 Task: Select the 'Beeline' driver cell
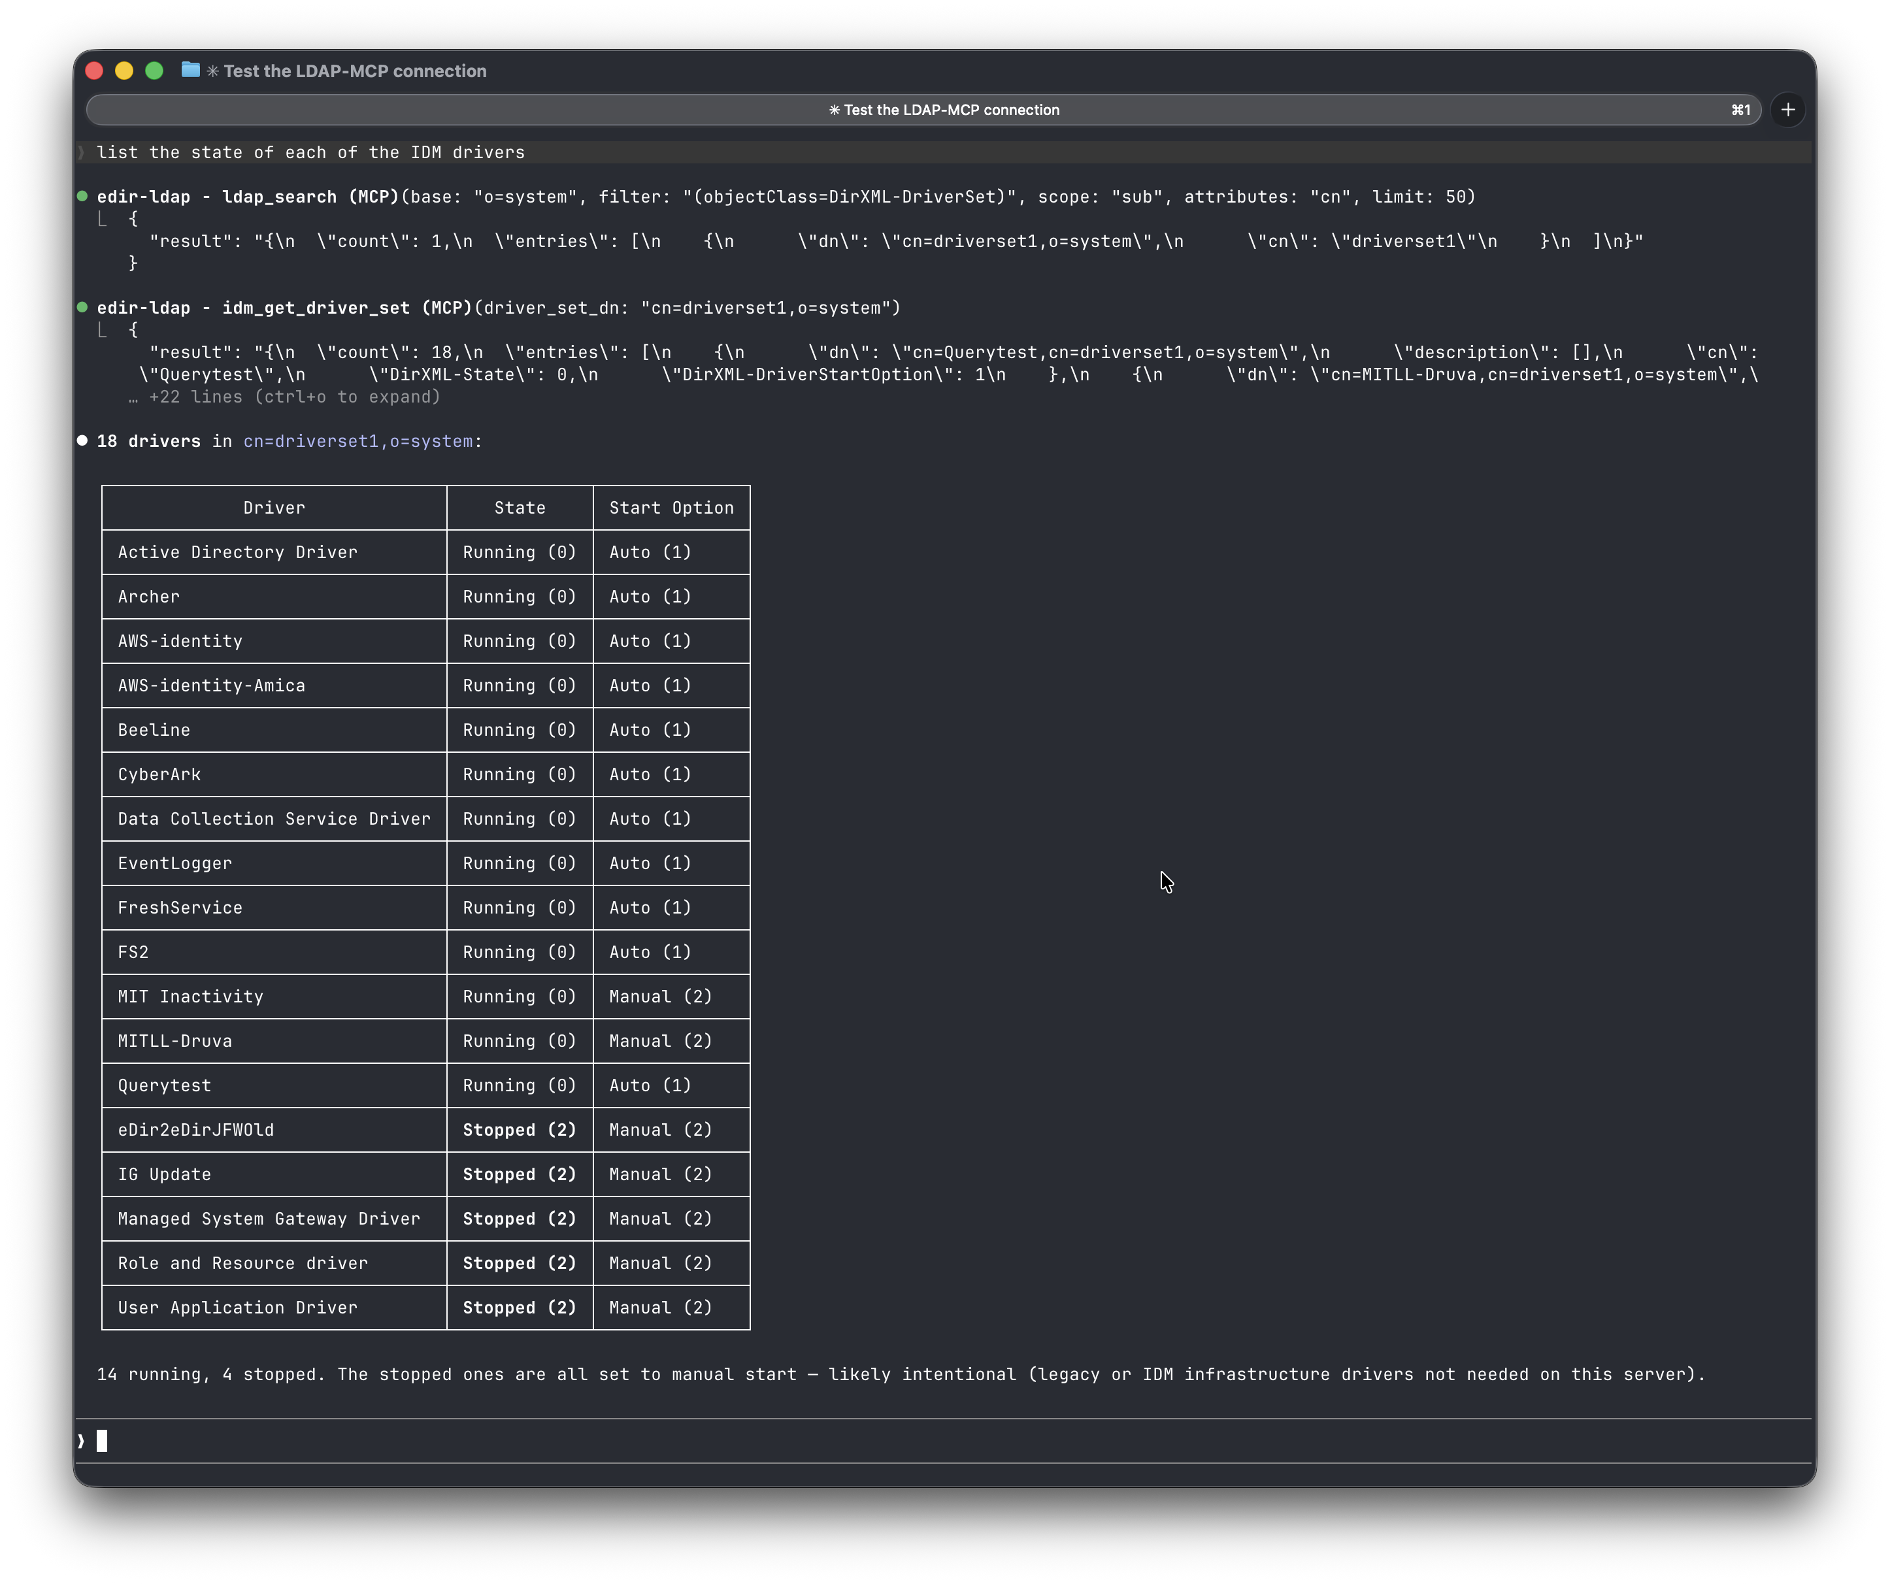[x=274, y=730]
